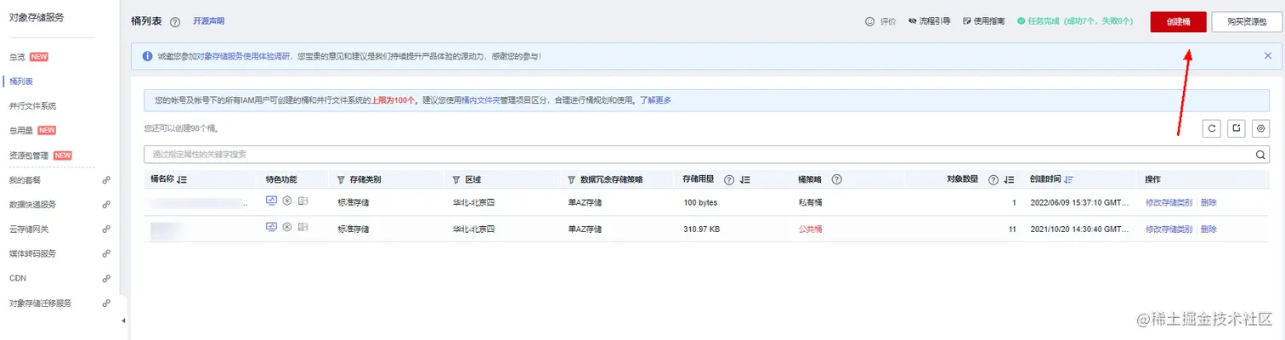Click the export list icon
This screenshot has width=1285, height=340.
tap(1237, 128)
